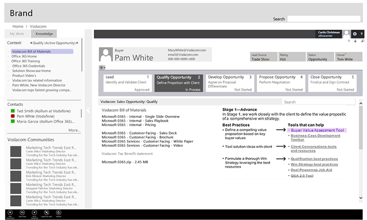Switch to the My Work tab
This screenshot has height=220, width=367.
17,34
